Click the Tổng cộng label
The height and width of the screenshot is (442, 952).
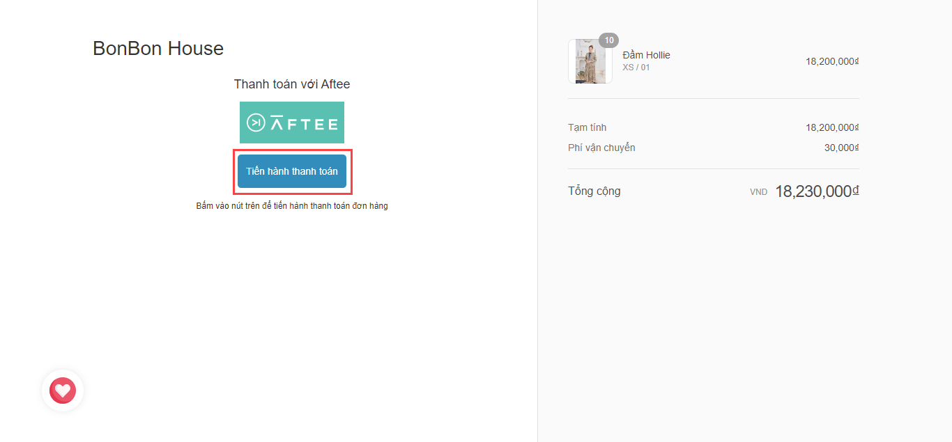(594, 191)
